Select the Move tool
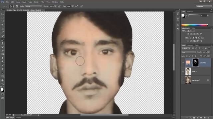The height and width of the screenshot is (119, 213). click(2, 14)
